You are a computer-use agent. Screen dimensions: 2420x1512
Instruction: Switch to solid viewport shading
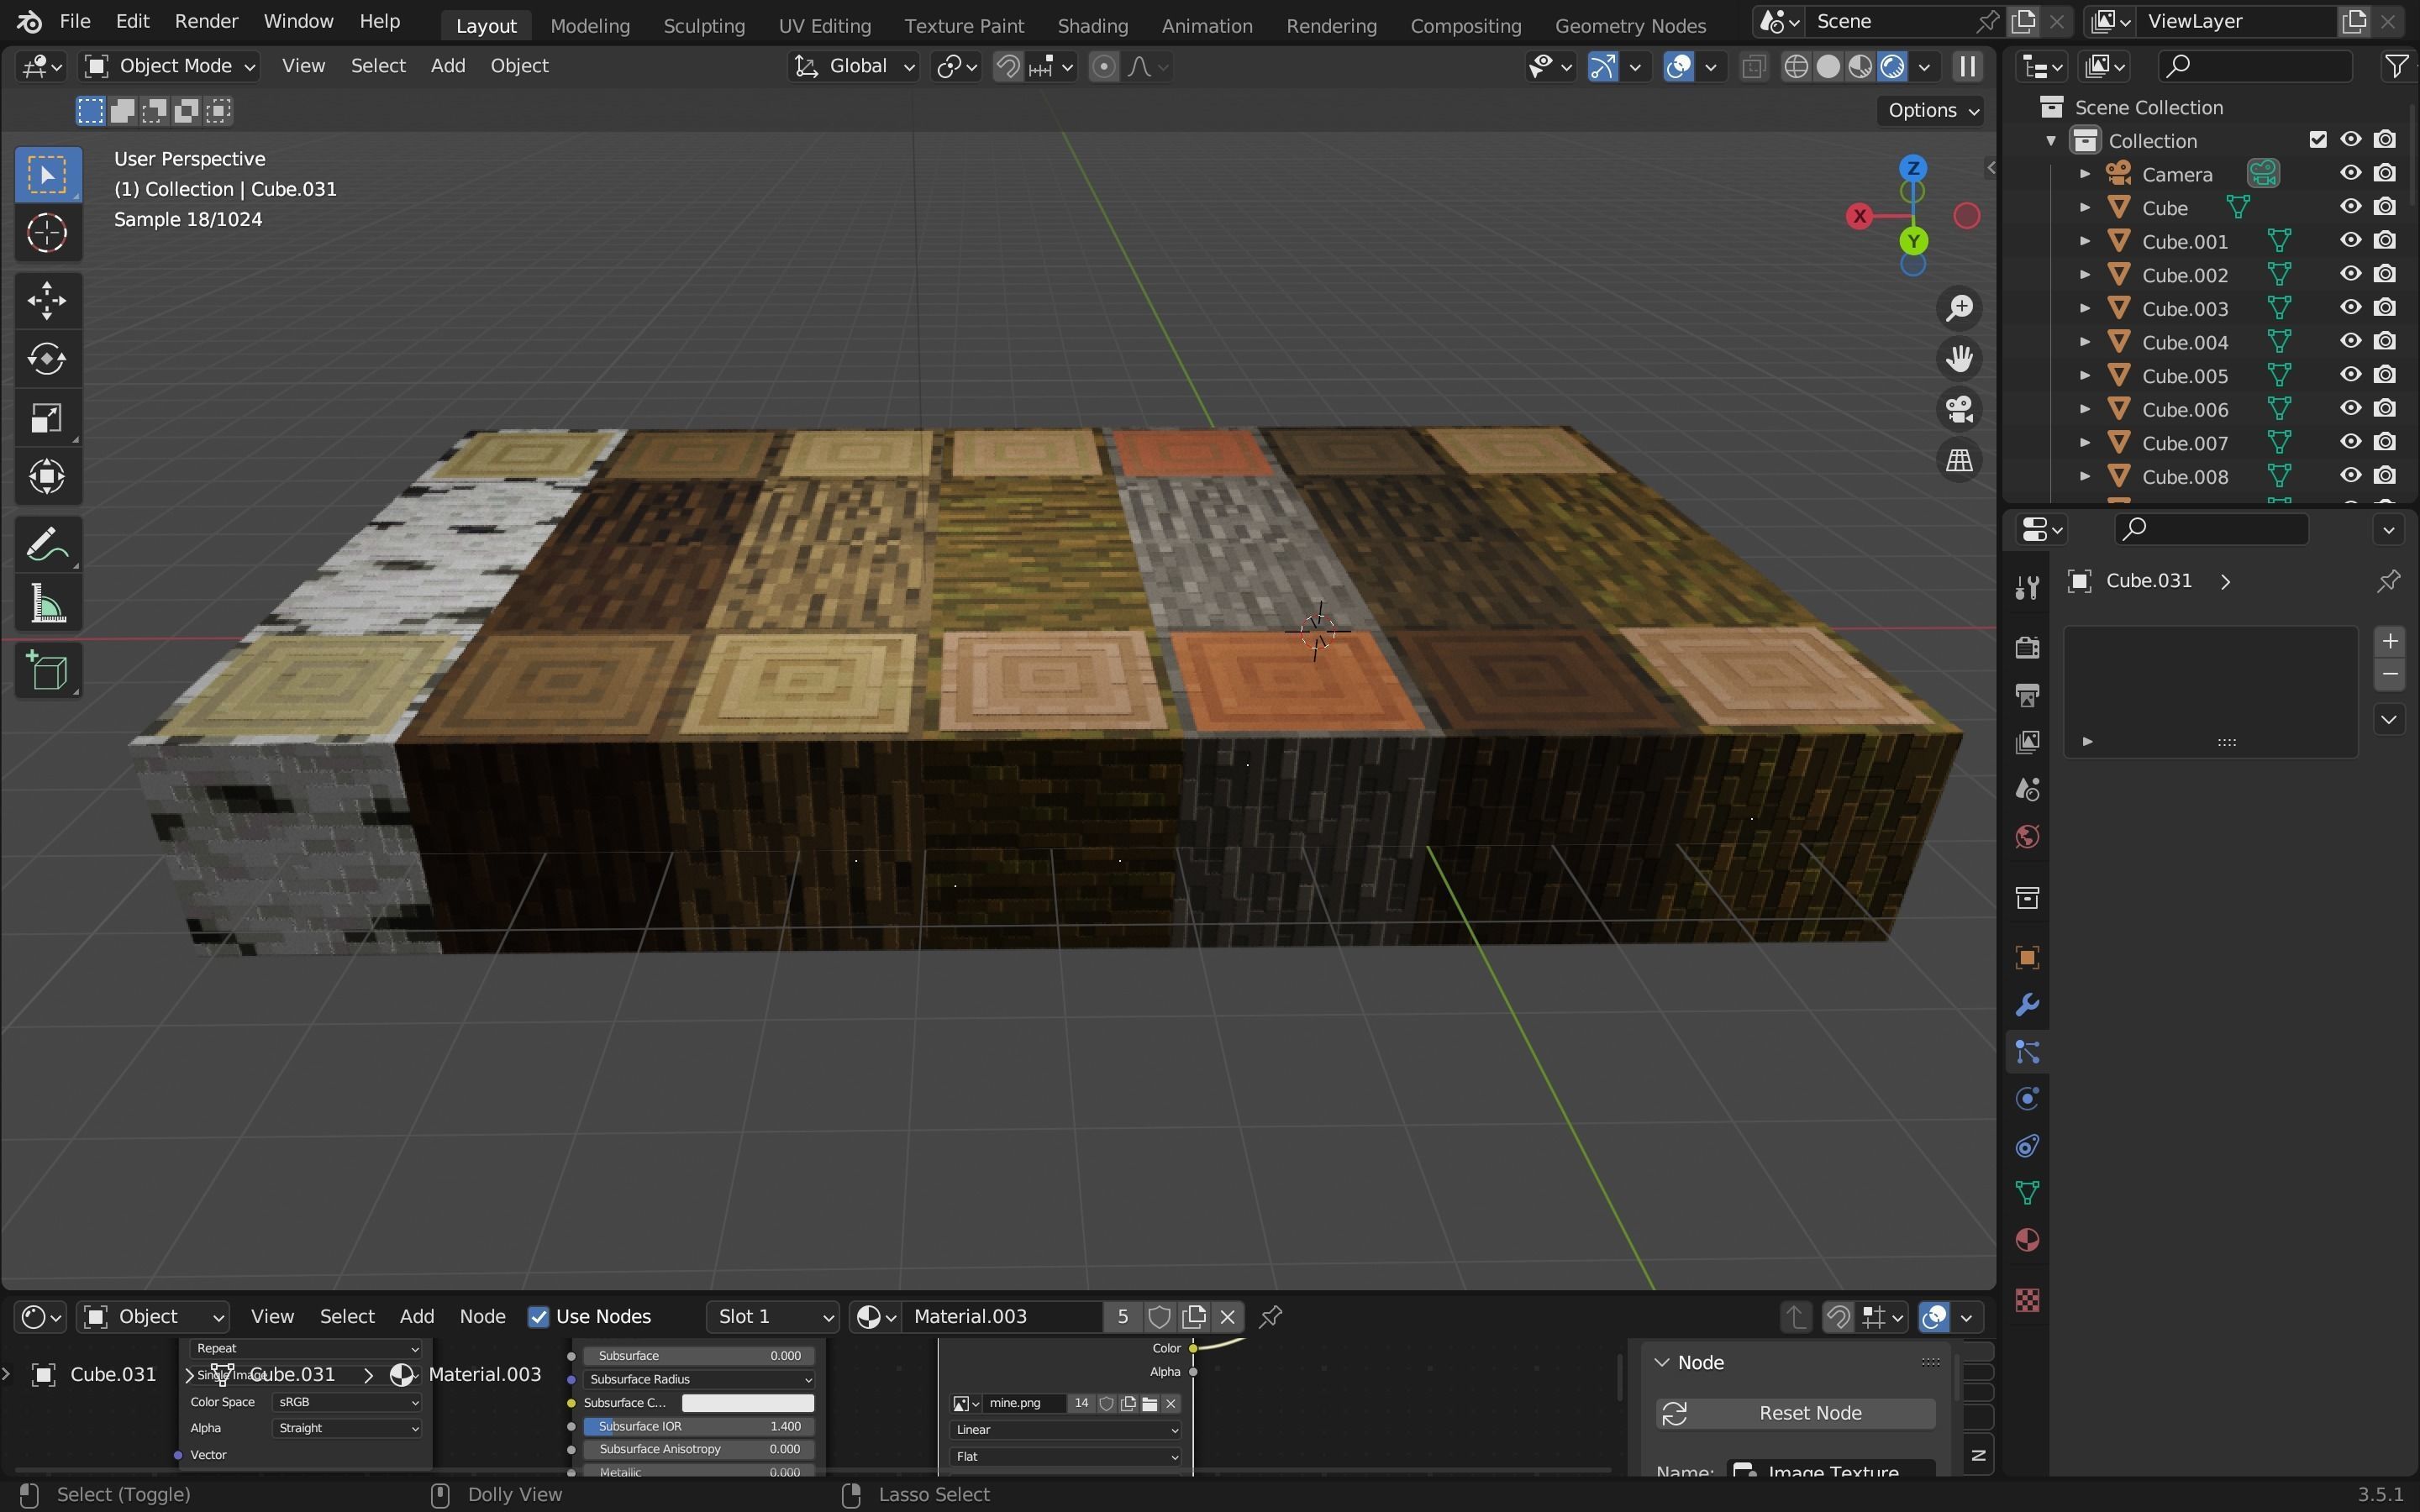click(1828, 66)
